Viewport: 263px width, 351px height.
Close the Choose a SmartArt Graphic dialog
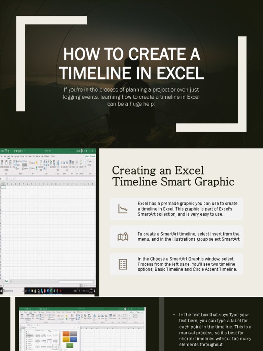pos(78,328)
